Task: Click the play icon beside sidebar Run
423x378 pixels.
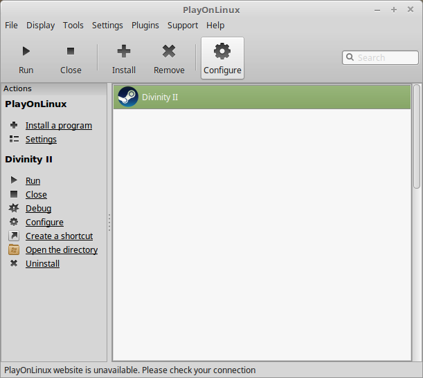Action: (14, 180)
